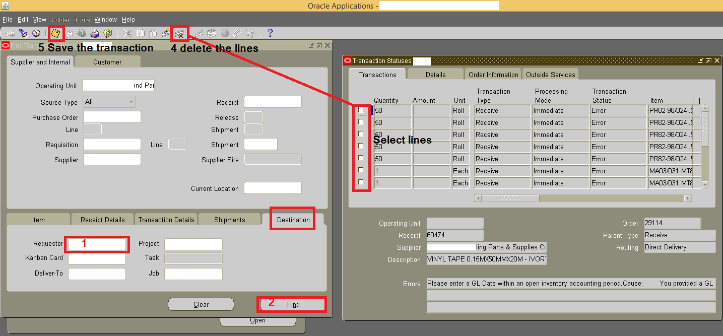
Task: Click the Receipt value 60474
Action: click(454, 235)
